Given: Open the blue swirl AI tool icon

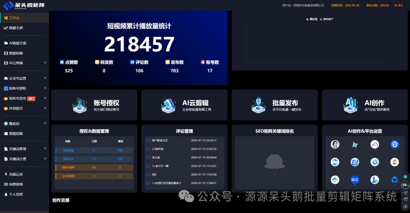Looking at the screenshot, I should click(x=394, y=144).
